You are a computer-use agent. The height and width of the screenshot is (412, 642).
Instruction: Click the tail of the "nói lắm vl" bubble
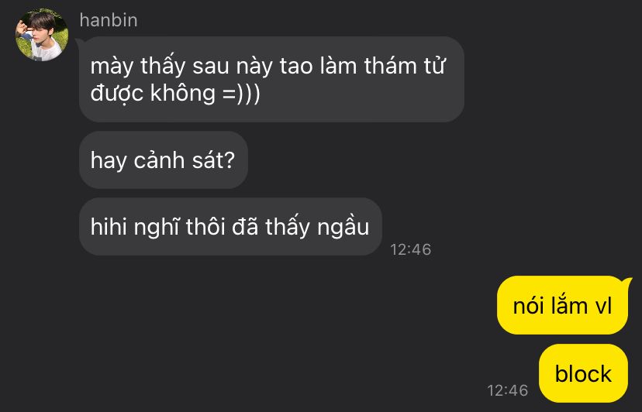coord(626,283)
